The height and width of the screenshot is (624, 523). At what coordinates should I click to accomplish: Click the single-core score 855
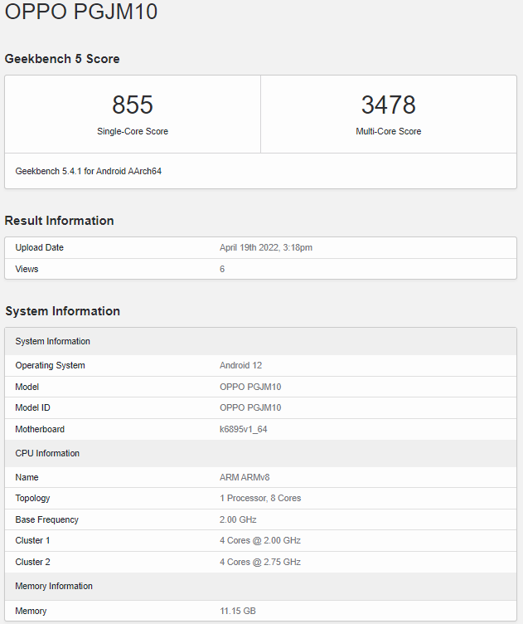tap(133, 105)
